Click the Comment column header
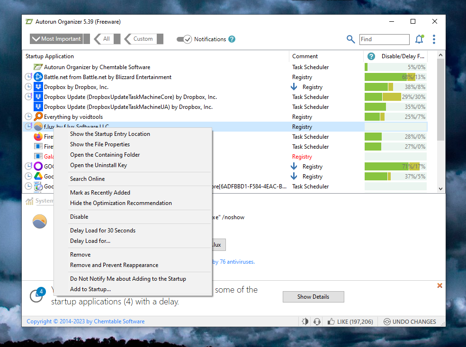The width and height of the screenshot is (466, 347). 326,56
